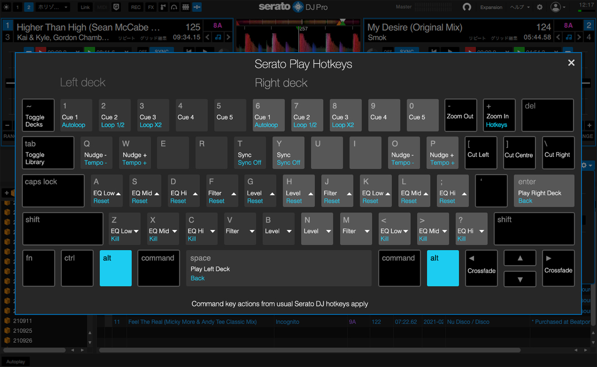Image resolution: width=597 pixels, height=367 pixels.
Task: Open the REC panel tab
Action: [x=136, y=7]
